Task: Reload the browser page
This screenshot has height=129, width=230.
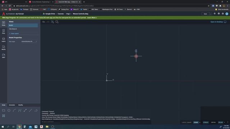Action: (x=10, y=6)
